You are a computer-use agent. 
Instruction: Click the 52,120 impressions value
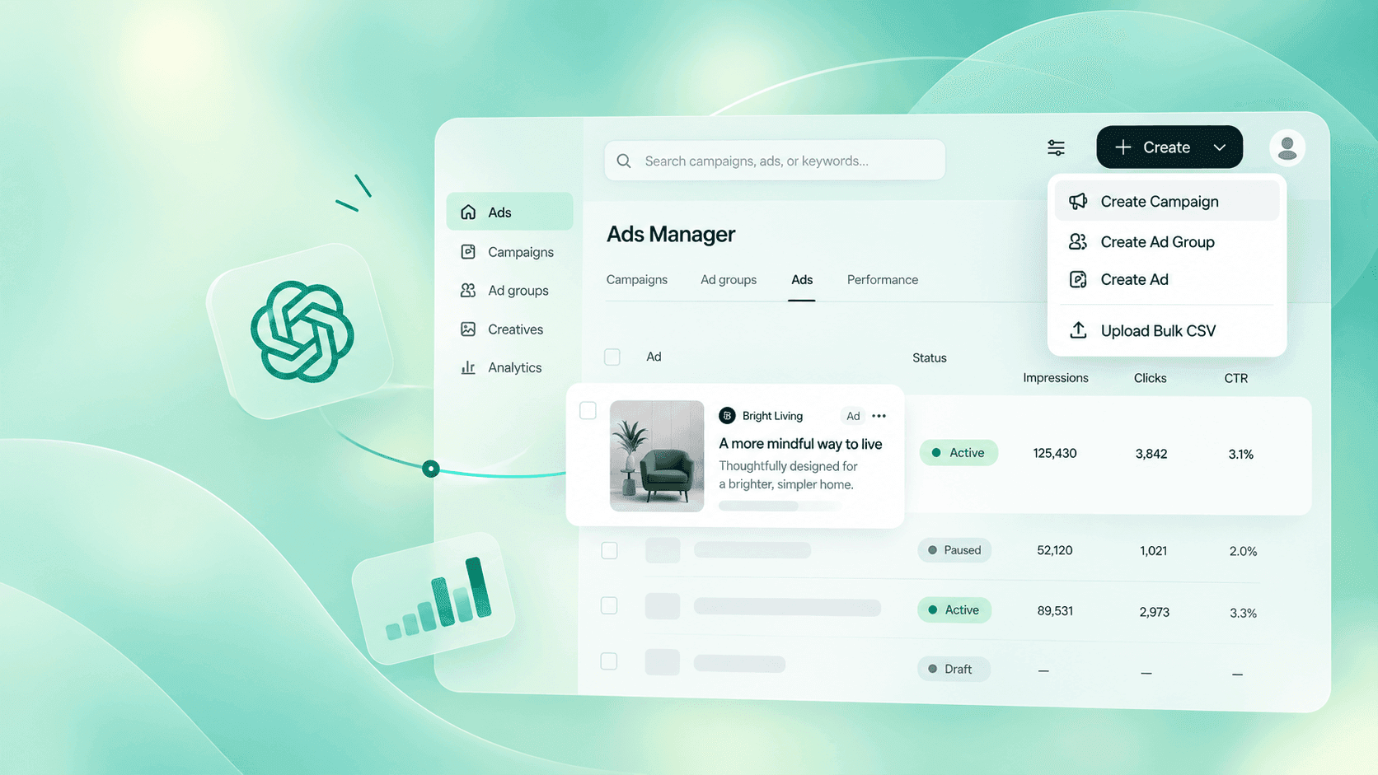pos(1055,550)
